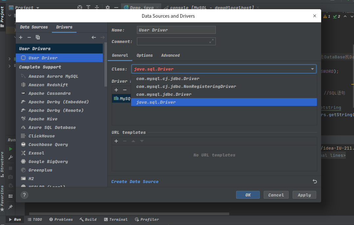This screenshot has height=225, width=354.
Task: Add a new driver with the plus icon
Action: [x=21, y=38]
